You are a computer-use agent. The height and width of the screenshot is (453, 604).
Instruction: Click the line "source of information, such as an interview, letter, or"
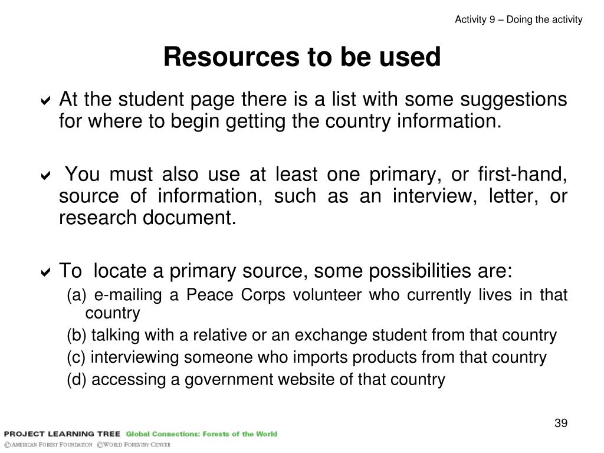[x=313, y=196]
